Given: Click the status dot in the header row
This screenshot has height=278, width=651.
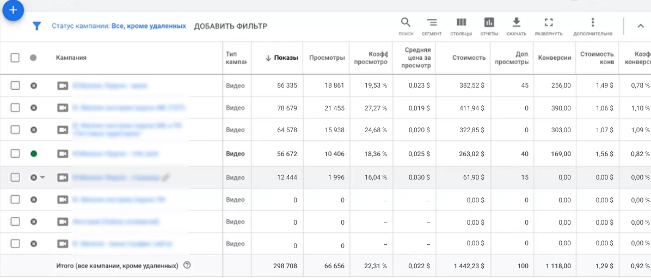Looking at the screenshot, I should click(33, 58).
